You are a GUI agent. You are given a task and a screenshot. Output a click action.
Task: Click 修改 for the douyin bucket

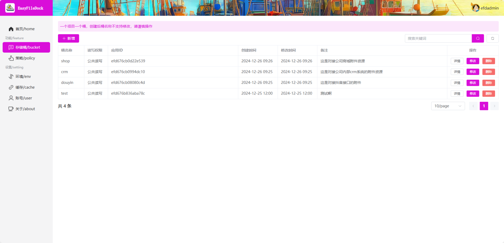tap(473, 83)
